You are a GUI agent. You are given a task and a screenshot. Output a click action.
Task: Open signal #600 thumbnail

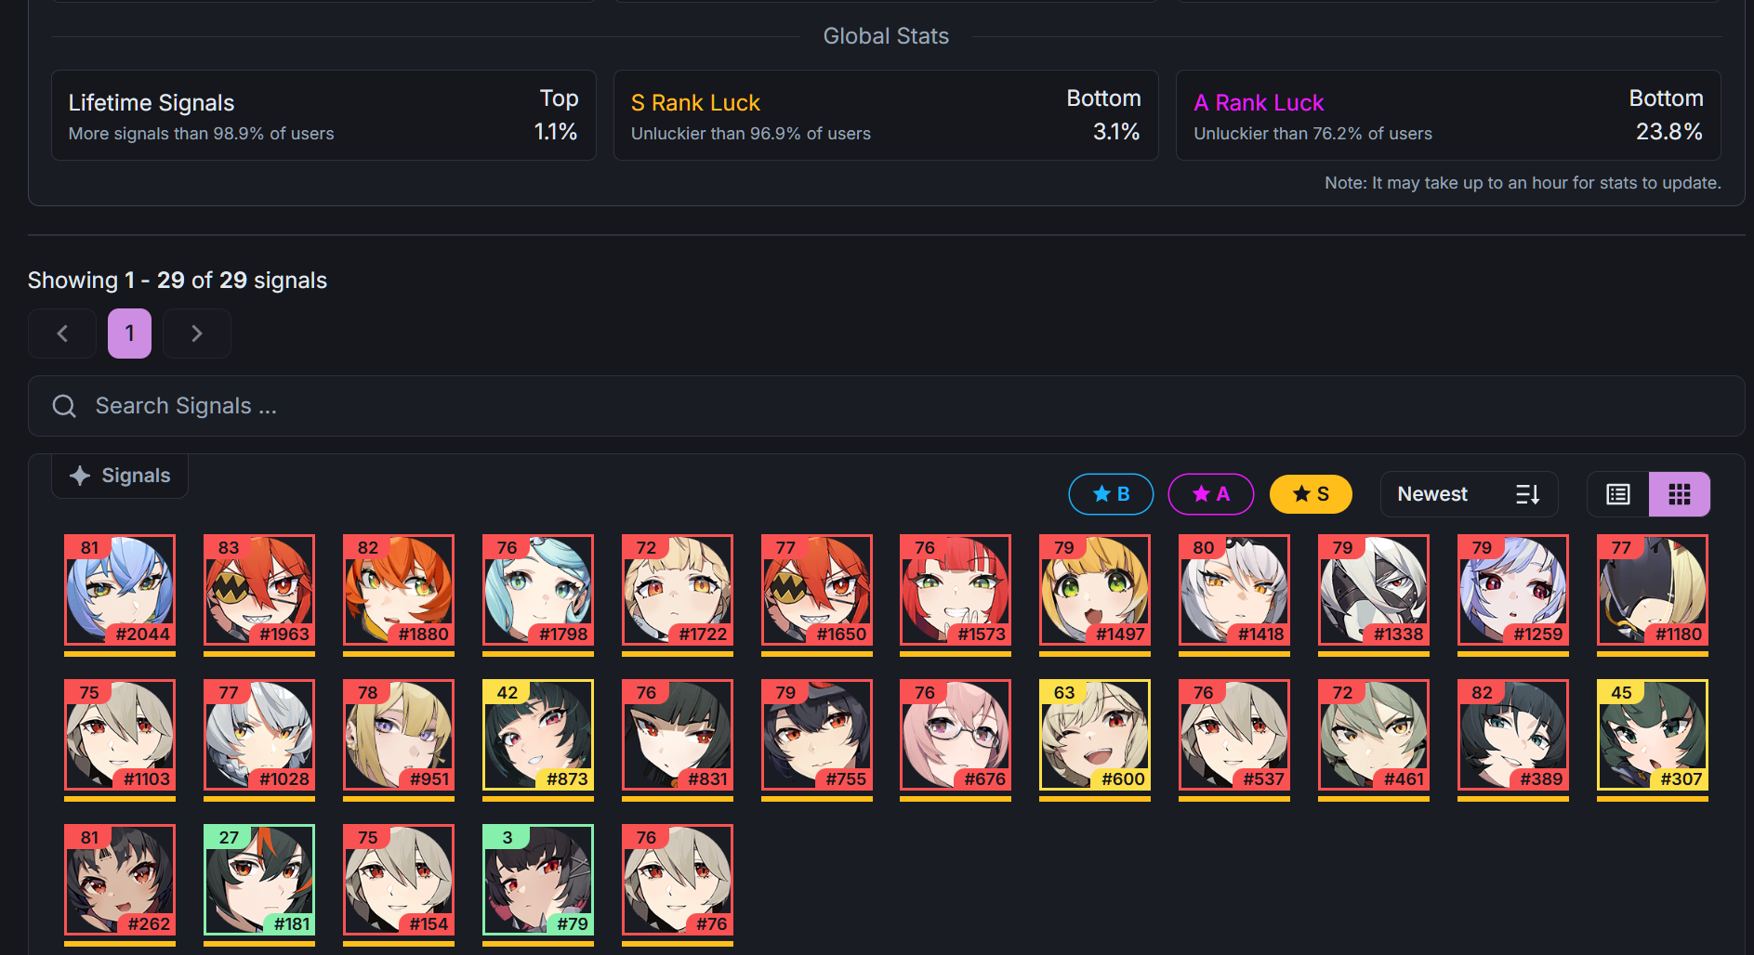tap(1095, 735)
